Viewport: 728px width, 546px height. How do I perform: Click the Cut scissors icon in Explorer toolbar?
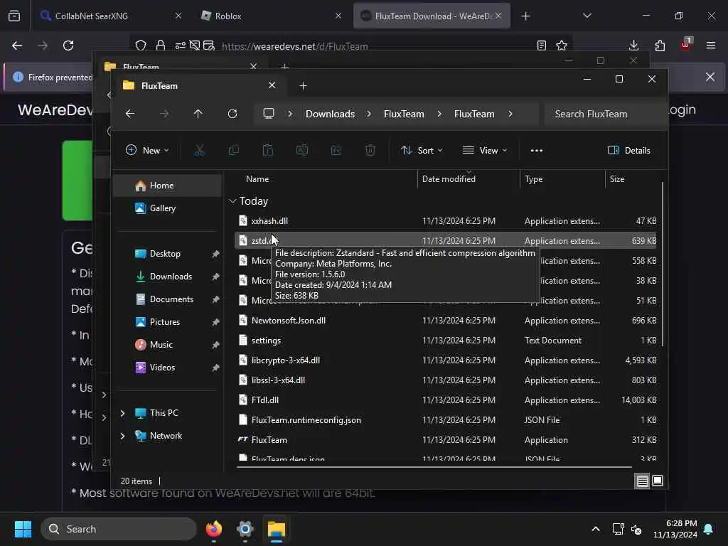(x=199, y=151)
